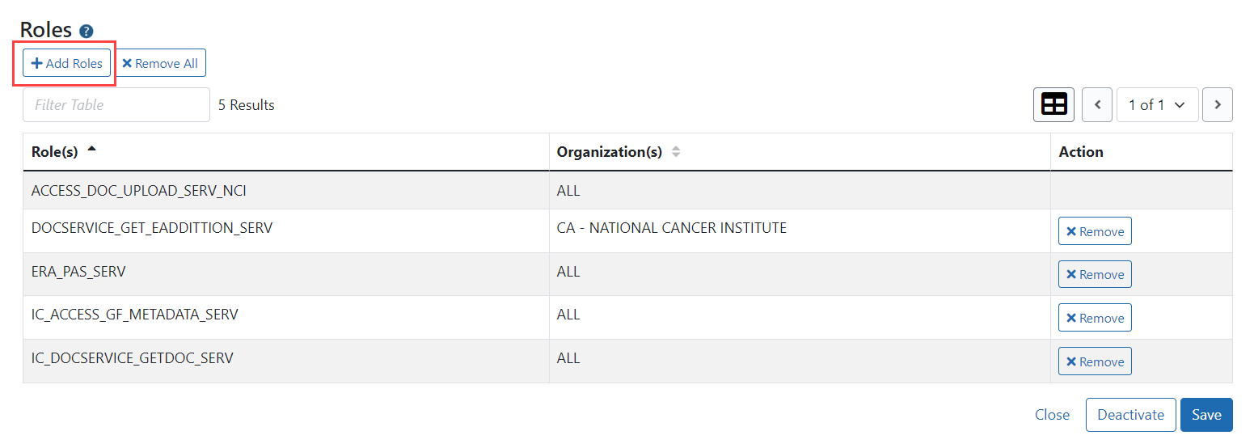The width and height of the screenshot is (1254, 448).
Task: Click the Deactivate button
Action: pos(1130,415)
